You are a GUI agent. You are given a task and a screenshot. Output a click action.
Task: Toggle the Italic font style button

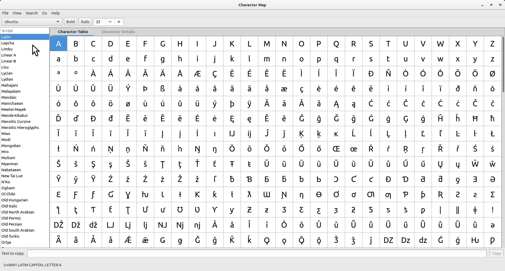pyautogui.click(x=85, y=22)
